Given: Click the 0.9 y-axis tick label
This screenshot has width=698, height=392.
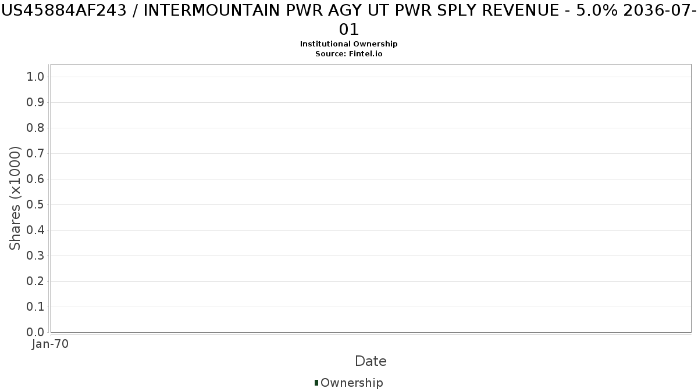Looking at the screenshot, I should point(35,102).
